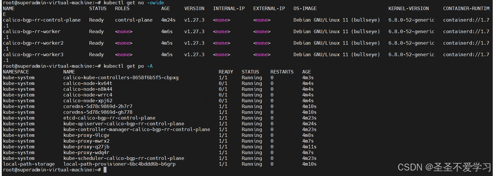Click the local-path-storage namespace entry

tap(29, 164)
